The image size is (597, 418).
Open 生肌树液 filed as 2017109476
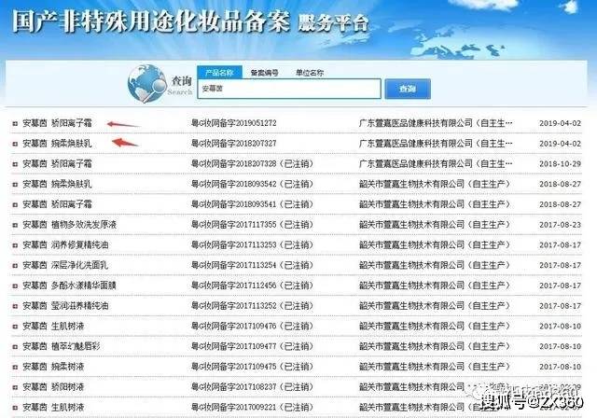pyautogui.click(x=53, y=327)
